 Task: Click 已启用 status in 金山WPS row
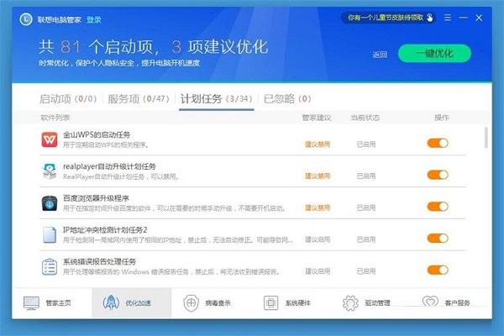click(366, 144)
